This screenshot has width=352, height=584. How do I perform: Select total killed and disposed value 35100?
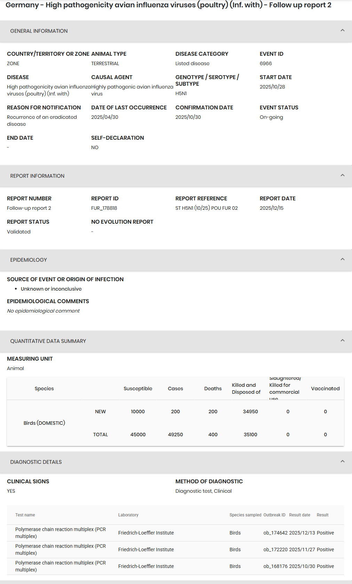click(x=250, y=435)
